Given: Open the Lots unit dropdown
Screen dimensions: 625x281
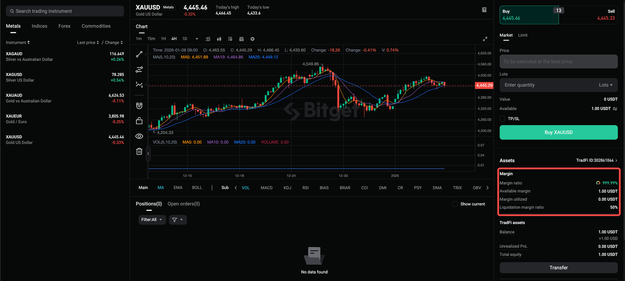Looking at the screenshot, I should point(605,85).
